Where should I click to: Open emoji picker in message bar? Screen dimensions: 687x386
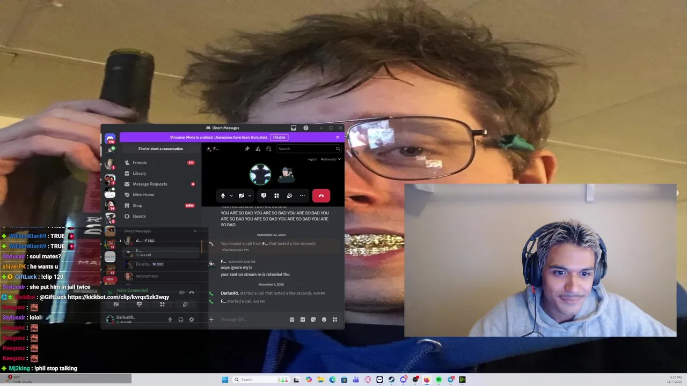324,320
